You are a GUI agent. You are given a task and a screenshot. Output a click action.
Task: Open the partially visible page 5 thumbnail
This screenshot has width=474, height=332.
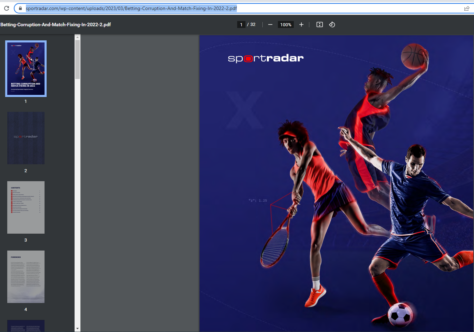click(x=26, y=326)
